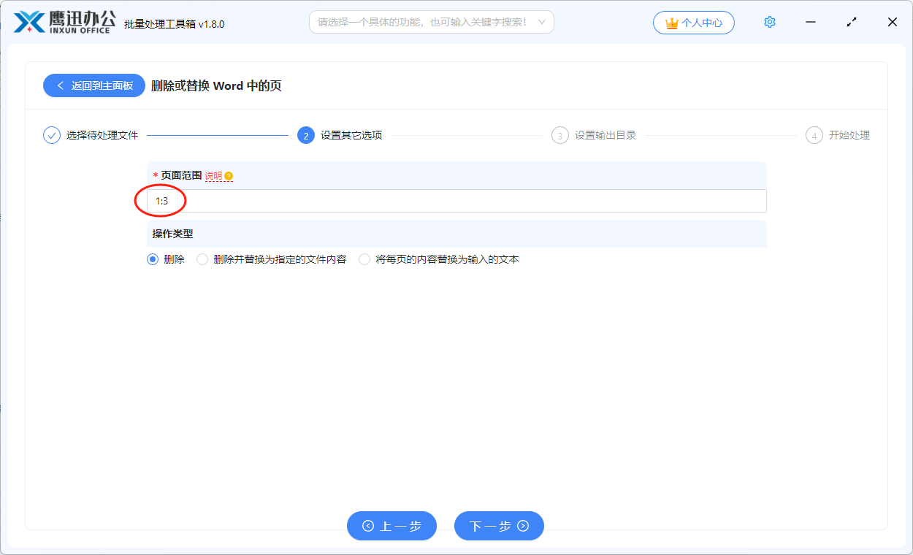
Task: Click the 上一步 button
Action: tap(391, 526)
